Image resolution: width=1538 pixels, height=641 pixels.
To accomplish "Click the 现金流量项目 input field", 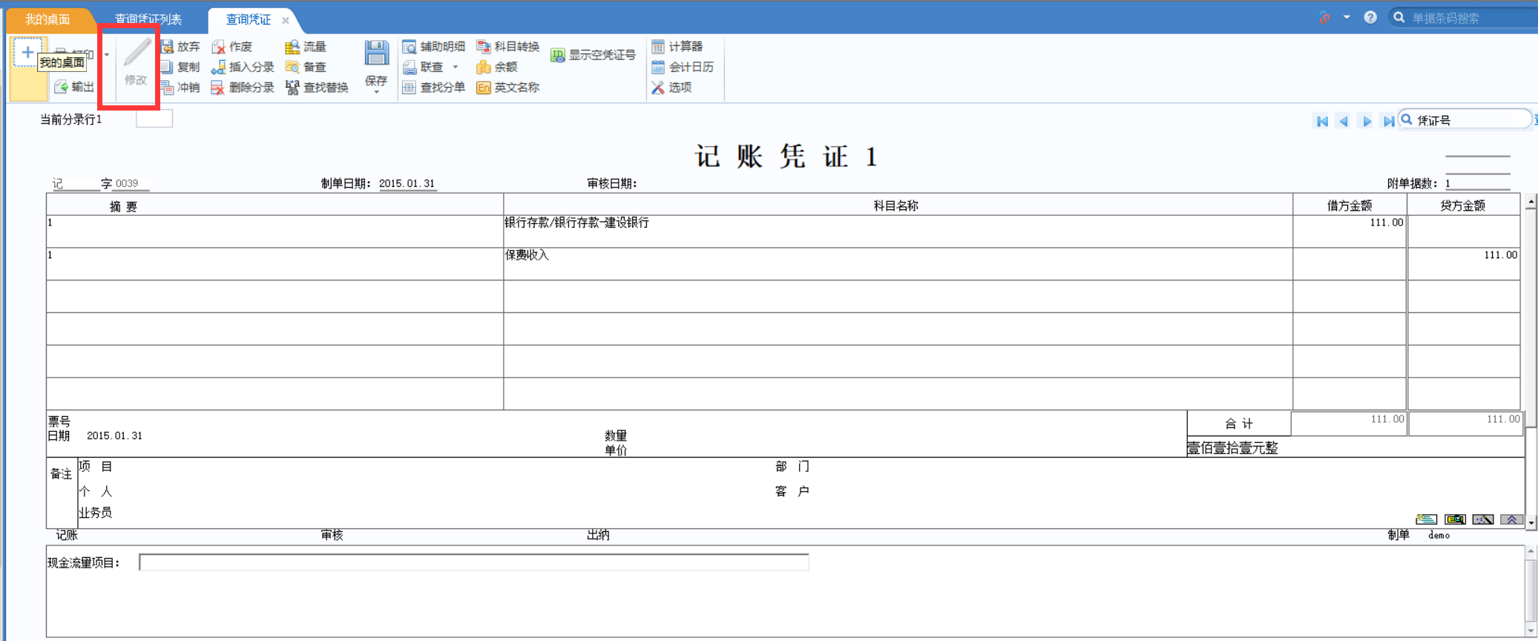I will pyautogui.click(x=473, y=563).
